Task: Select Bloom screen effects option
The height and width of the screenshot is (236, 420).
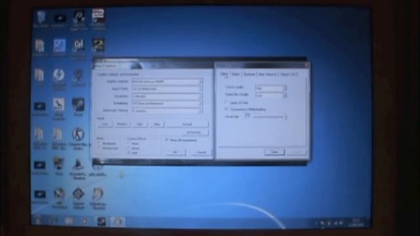Action: tap(129, 148)
